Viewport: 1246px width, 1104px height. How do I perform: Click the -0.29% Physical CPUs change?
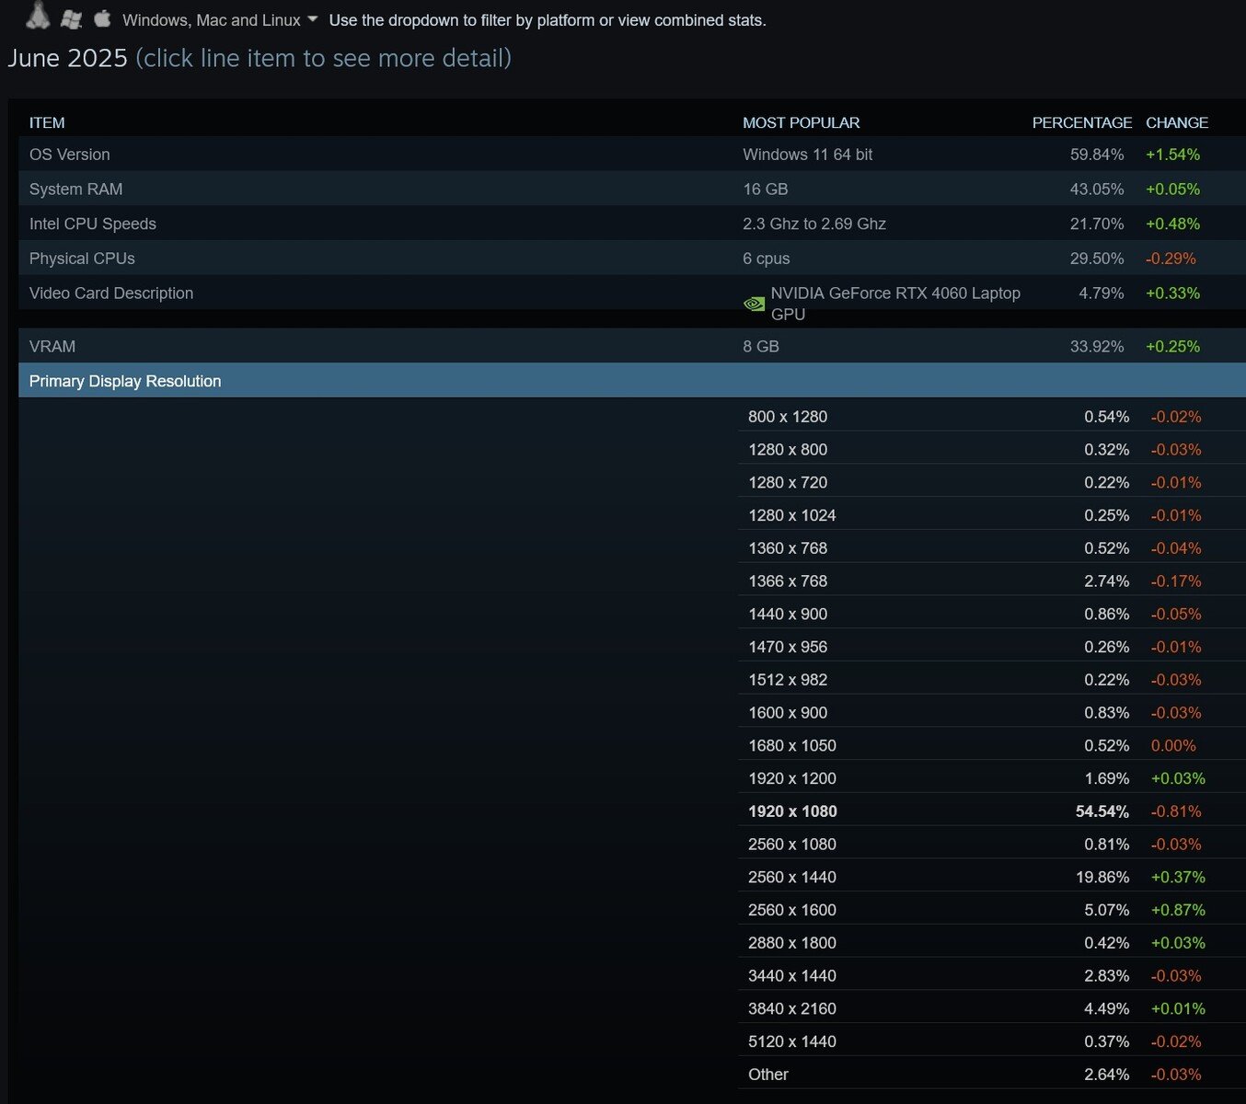(1171, 259)
